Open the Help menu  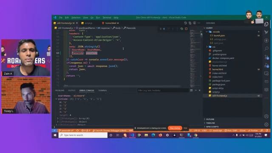[x=116, y=18]
